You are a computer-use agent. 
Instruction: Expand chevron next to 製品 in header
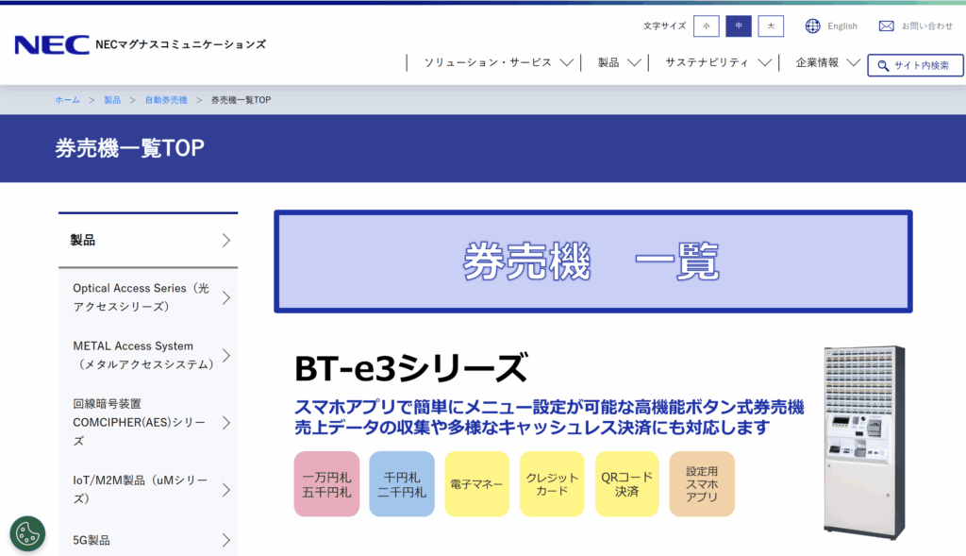pyautogui.click(x=634, y=62)
